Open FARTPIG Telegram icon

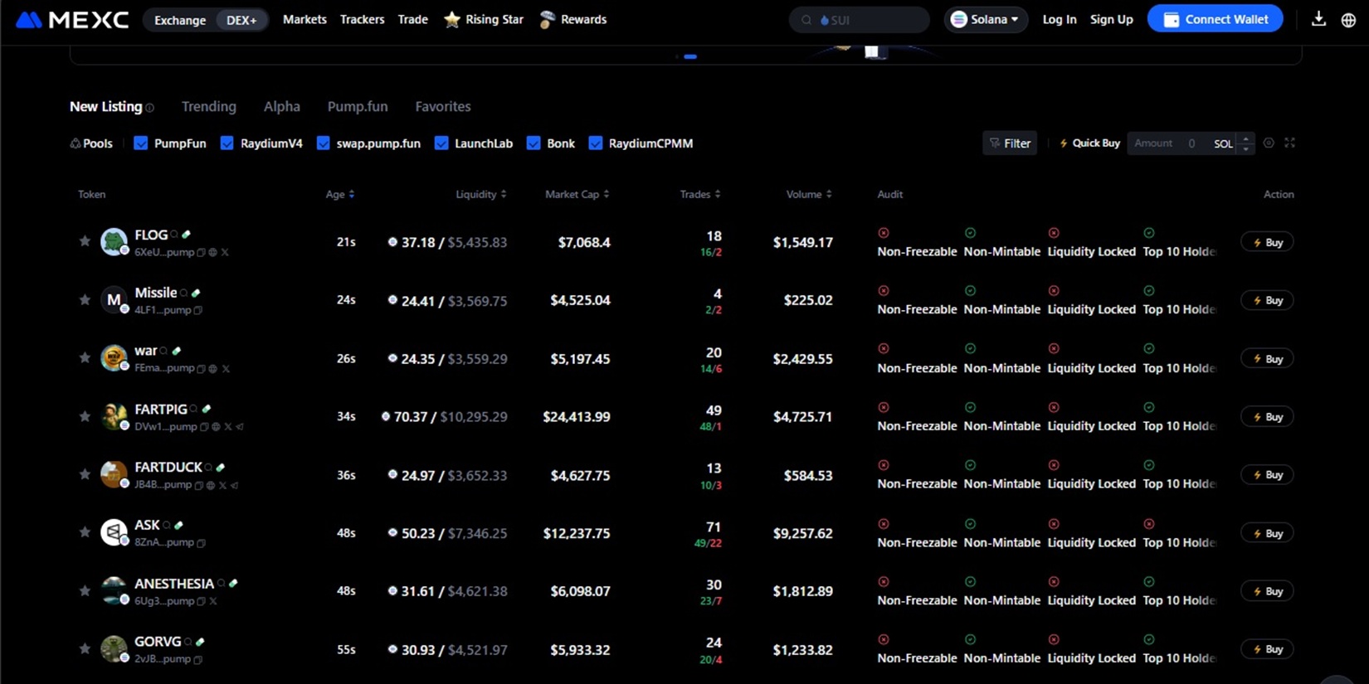point(240,427)
